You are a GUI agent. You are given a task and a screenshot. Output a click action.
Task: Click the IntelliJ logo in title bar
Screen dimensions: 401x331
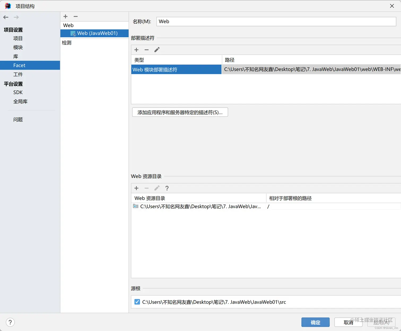(x=8, y=6)
